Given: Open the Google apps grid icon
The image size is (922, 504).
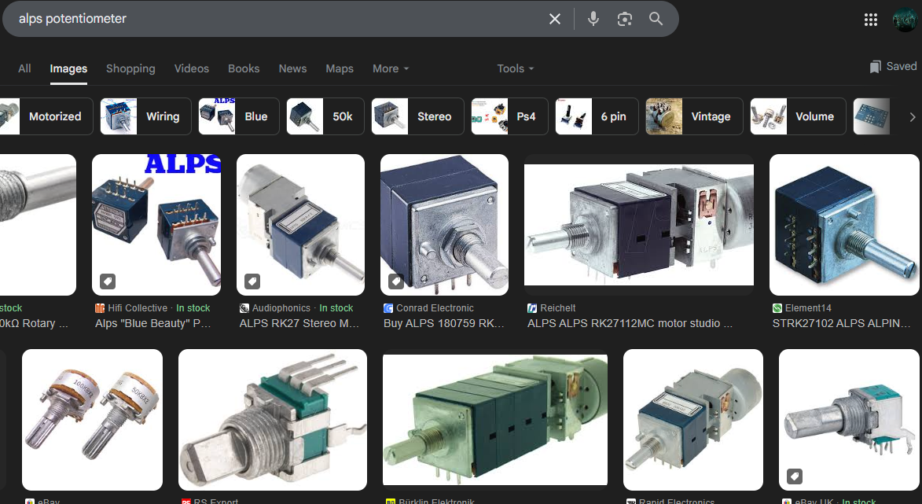Looking at the screenshot, I should pyautogui.click(x=871, y=20).
